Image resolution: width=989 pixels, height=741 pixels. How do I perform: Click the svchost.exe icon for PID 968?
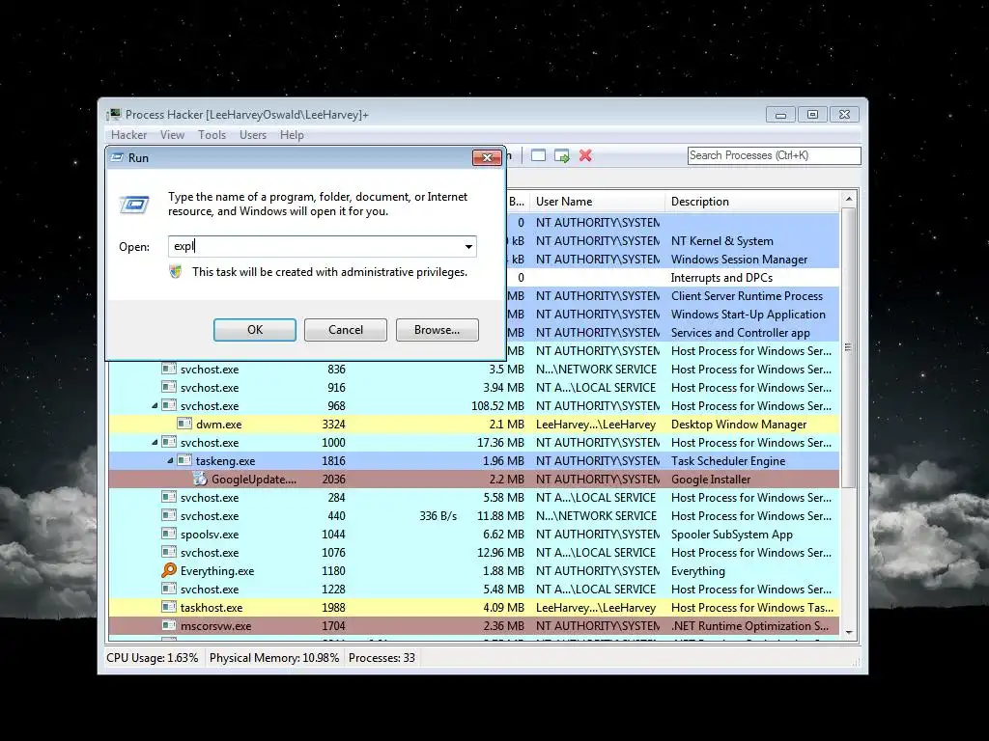(168, 405)
